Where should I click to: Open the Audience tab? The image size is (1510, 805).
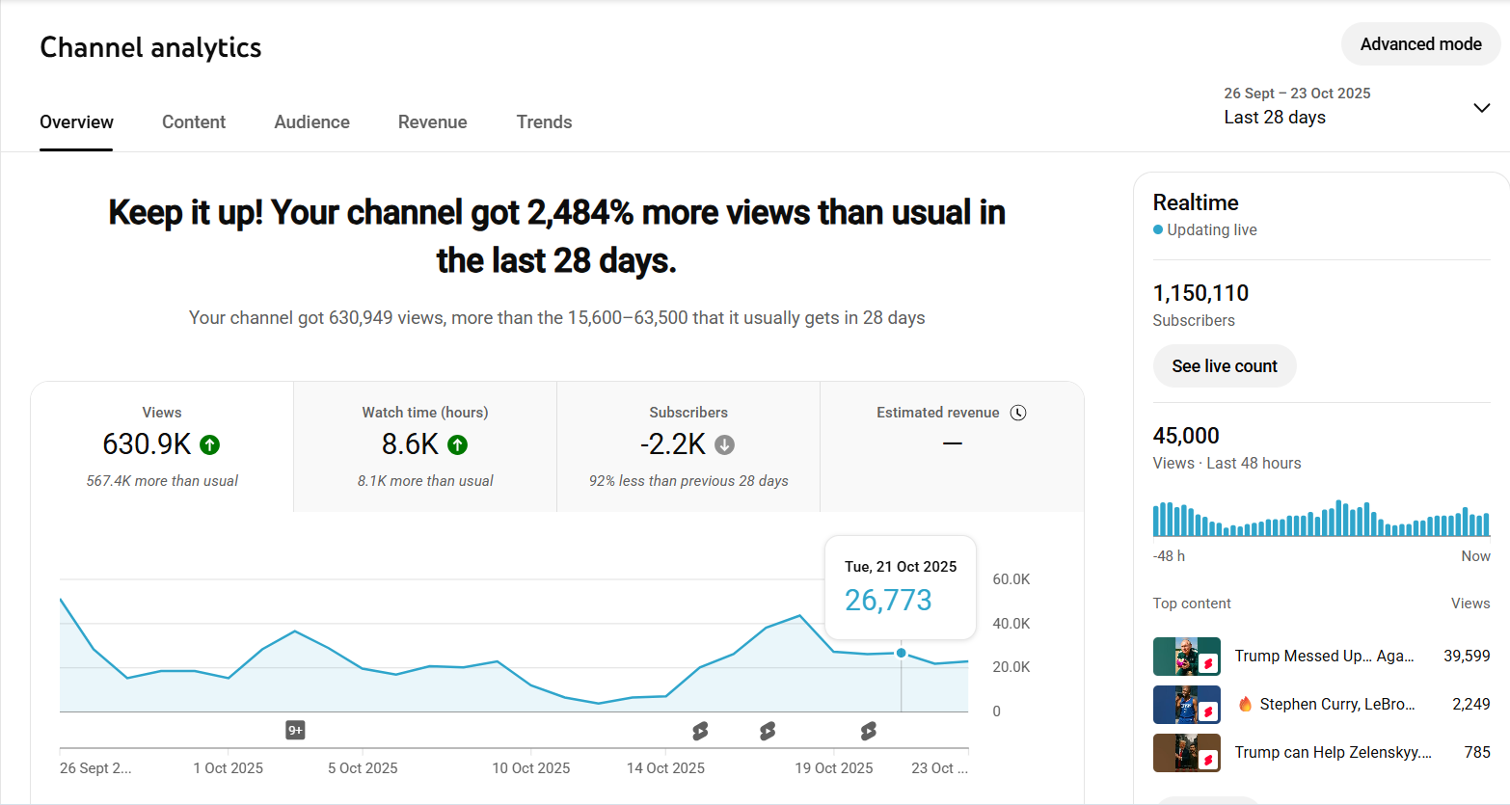(x=311, y=122)
